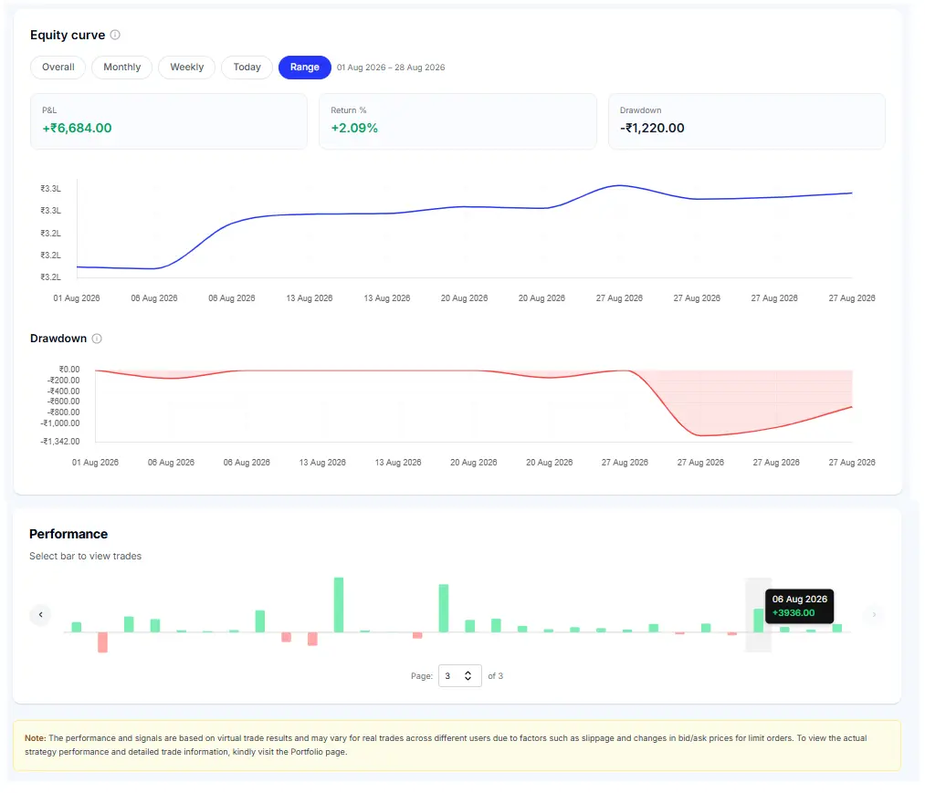Click the +3936.00 tooltip value
925x793 pixels.
(793, 612)
